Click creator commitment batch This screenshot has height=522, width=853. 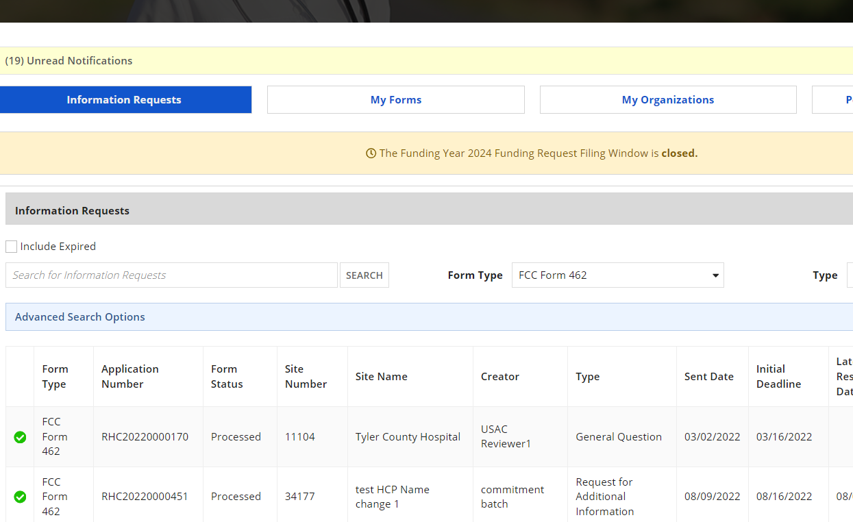point(512,497)
